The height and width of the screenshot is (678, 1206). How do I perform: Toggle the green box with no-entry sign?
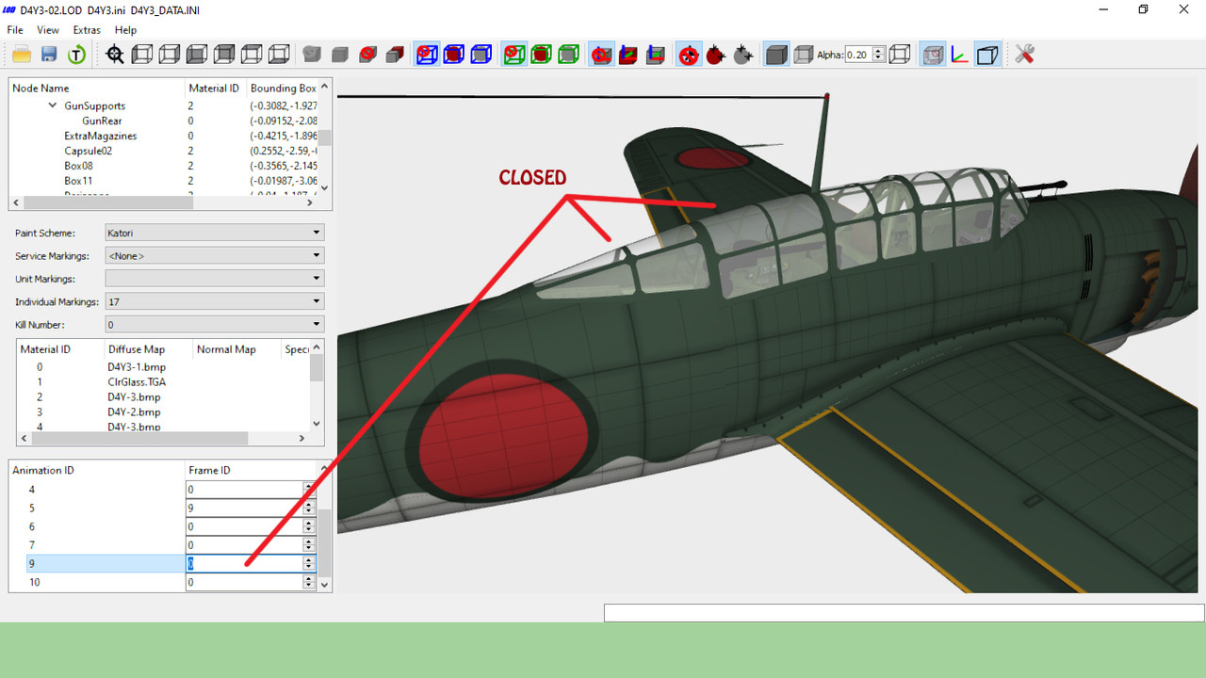(x=513, y=55)
